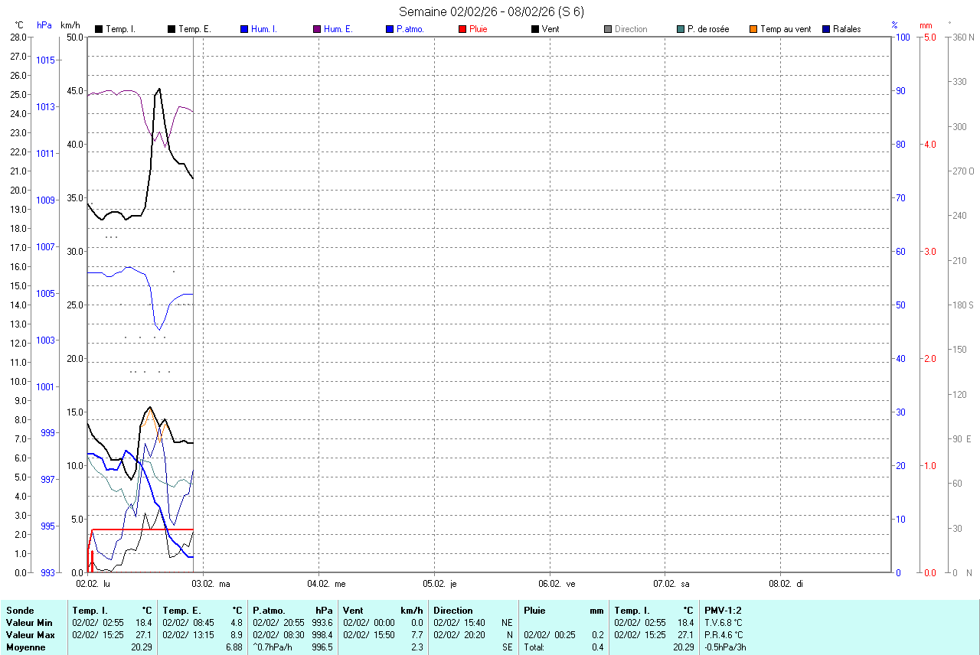Click the PMV-1:2 table header

click(x=723, y=611)
